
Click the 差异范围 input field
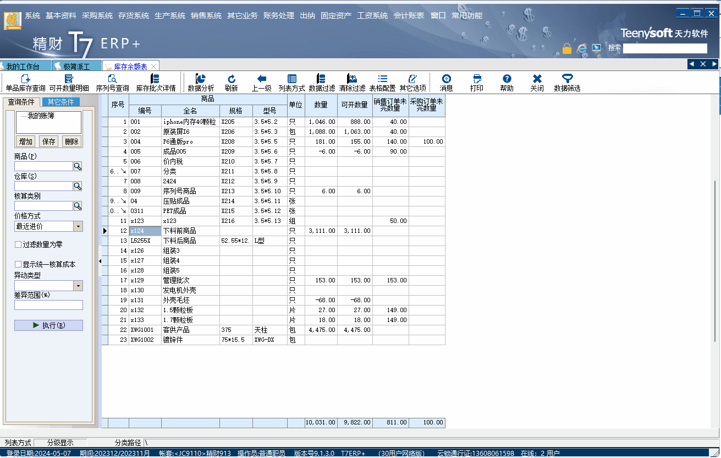tap(48, 305)
